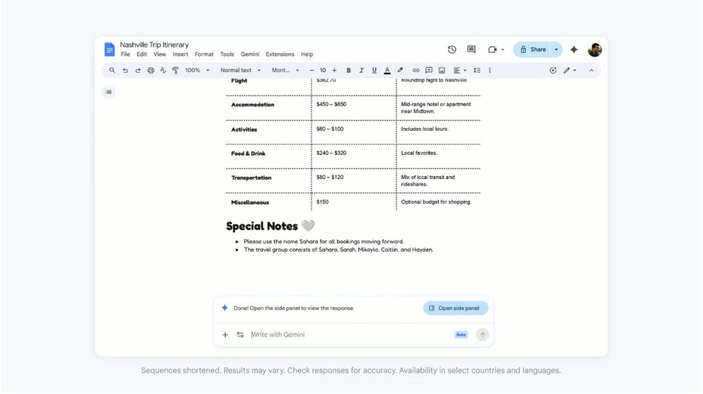Open version history clock icon

452,49
